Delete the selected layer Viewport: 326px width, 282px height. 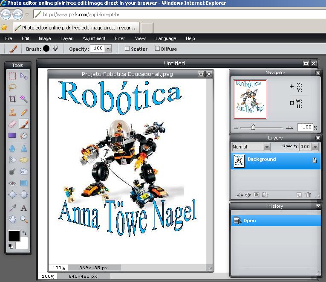click(308, 195)
